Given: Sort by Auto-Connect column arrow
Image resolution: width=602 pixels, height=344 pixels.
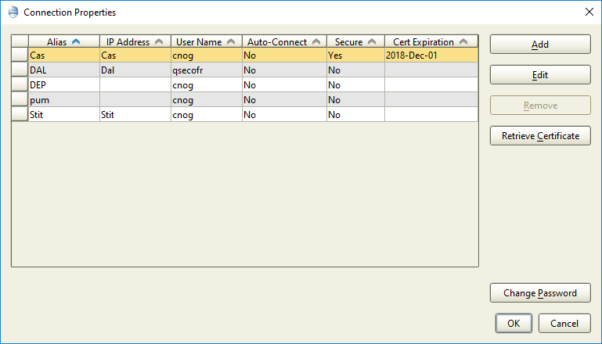Looking at the screenshot, I should point(315,42).
